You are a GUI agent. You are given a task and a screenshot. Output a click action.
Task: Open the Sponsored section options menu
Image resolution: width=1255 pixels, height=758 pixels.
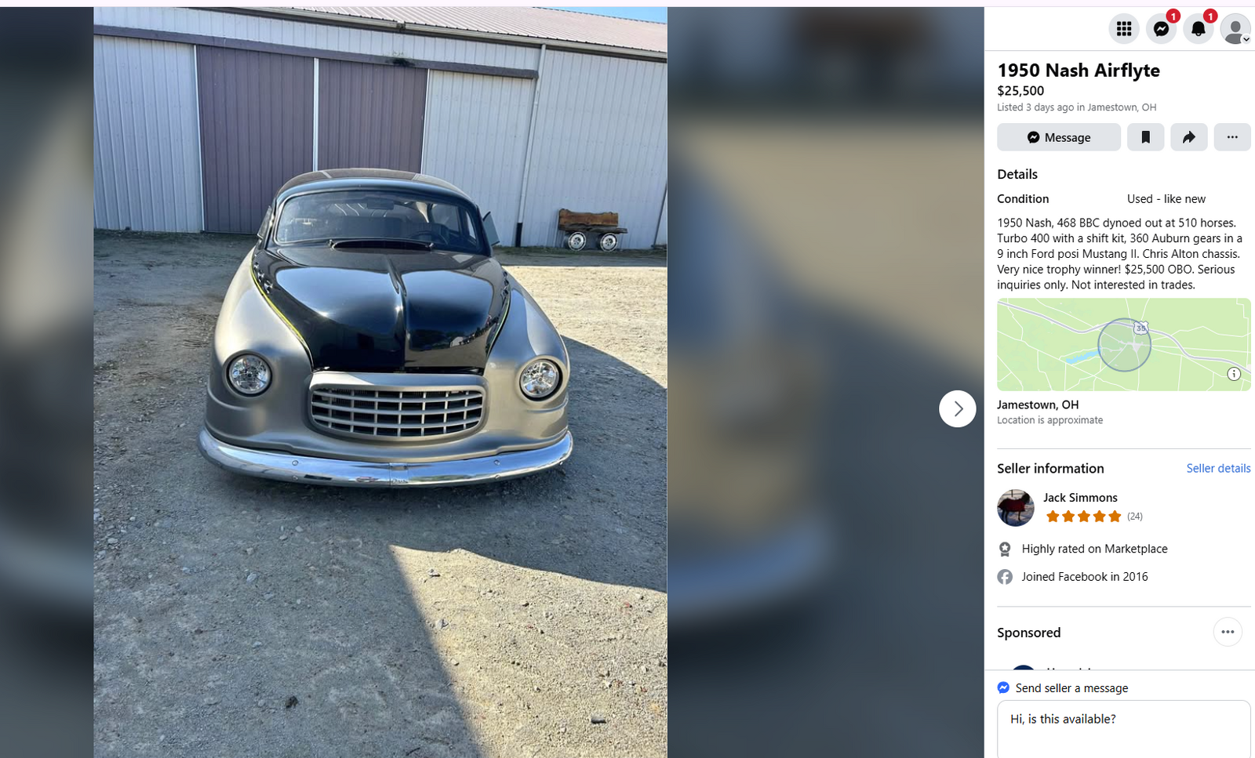tap(1228, 632)
